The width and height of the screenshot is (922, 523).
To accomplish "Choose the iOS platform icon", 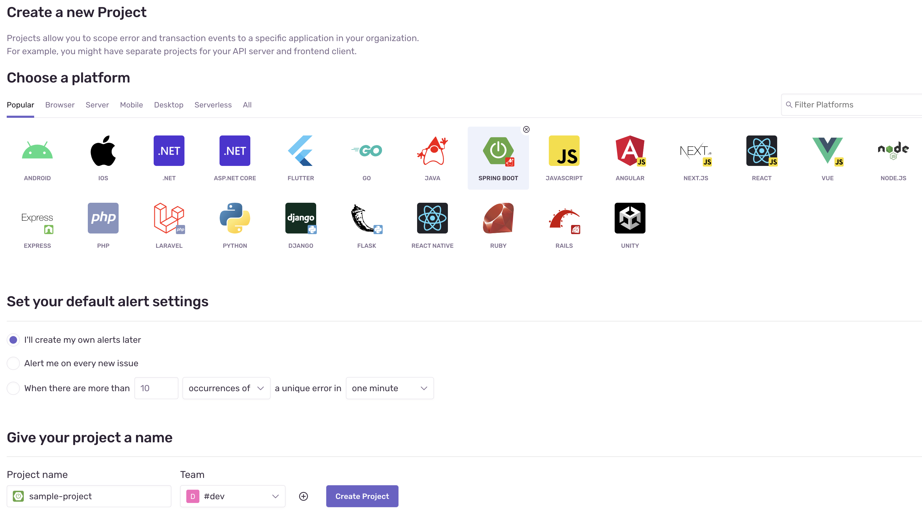I will (x=103, y=150).
